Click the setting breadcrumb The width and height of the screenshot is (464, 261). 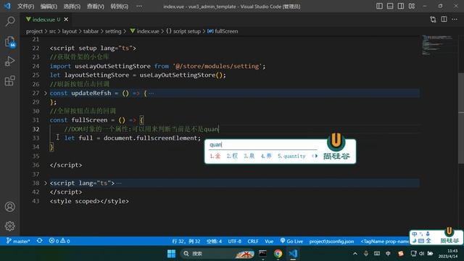[113, 31]
